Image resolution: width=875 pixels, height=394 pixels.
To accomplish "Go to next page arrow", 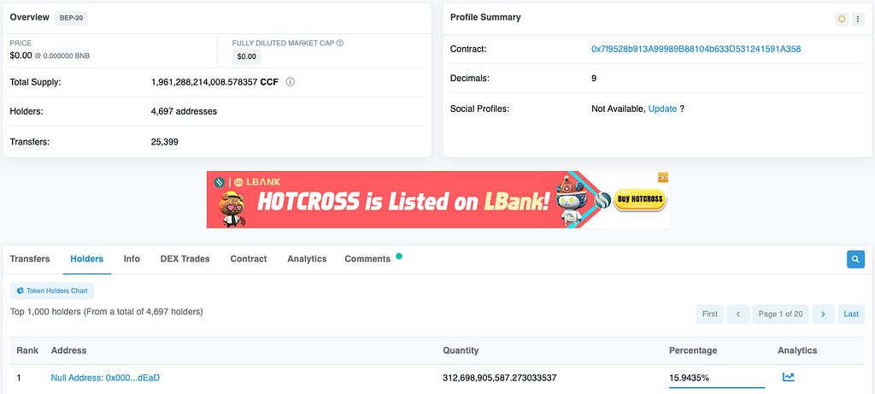I will tap(823, 315).
